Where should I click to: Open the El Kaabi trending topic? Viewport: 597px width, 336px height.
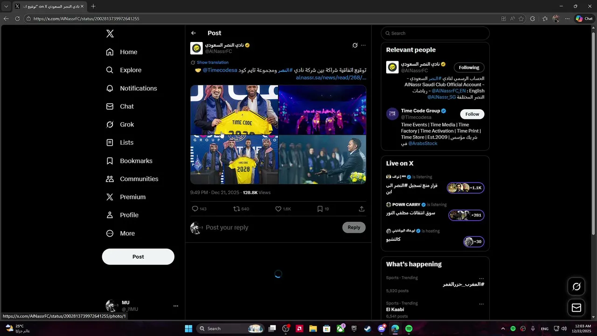pos(435,309)
